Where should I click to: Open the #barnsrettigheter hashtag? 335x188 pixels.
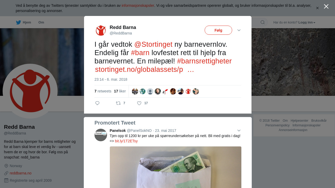(204, 61)
